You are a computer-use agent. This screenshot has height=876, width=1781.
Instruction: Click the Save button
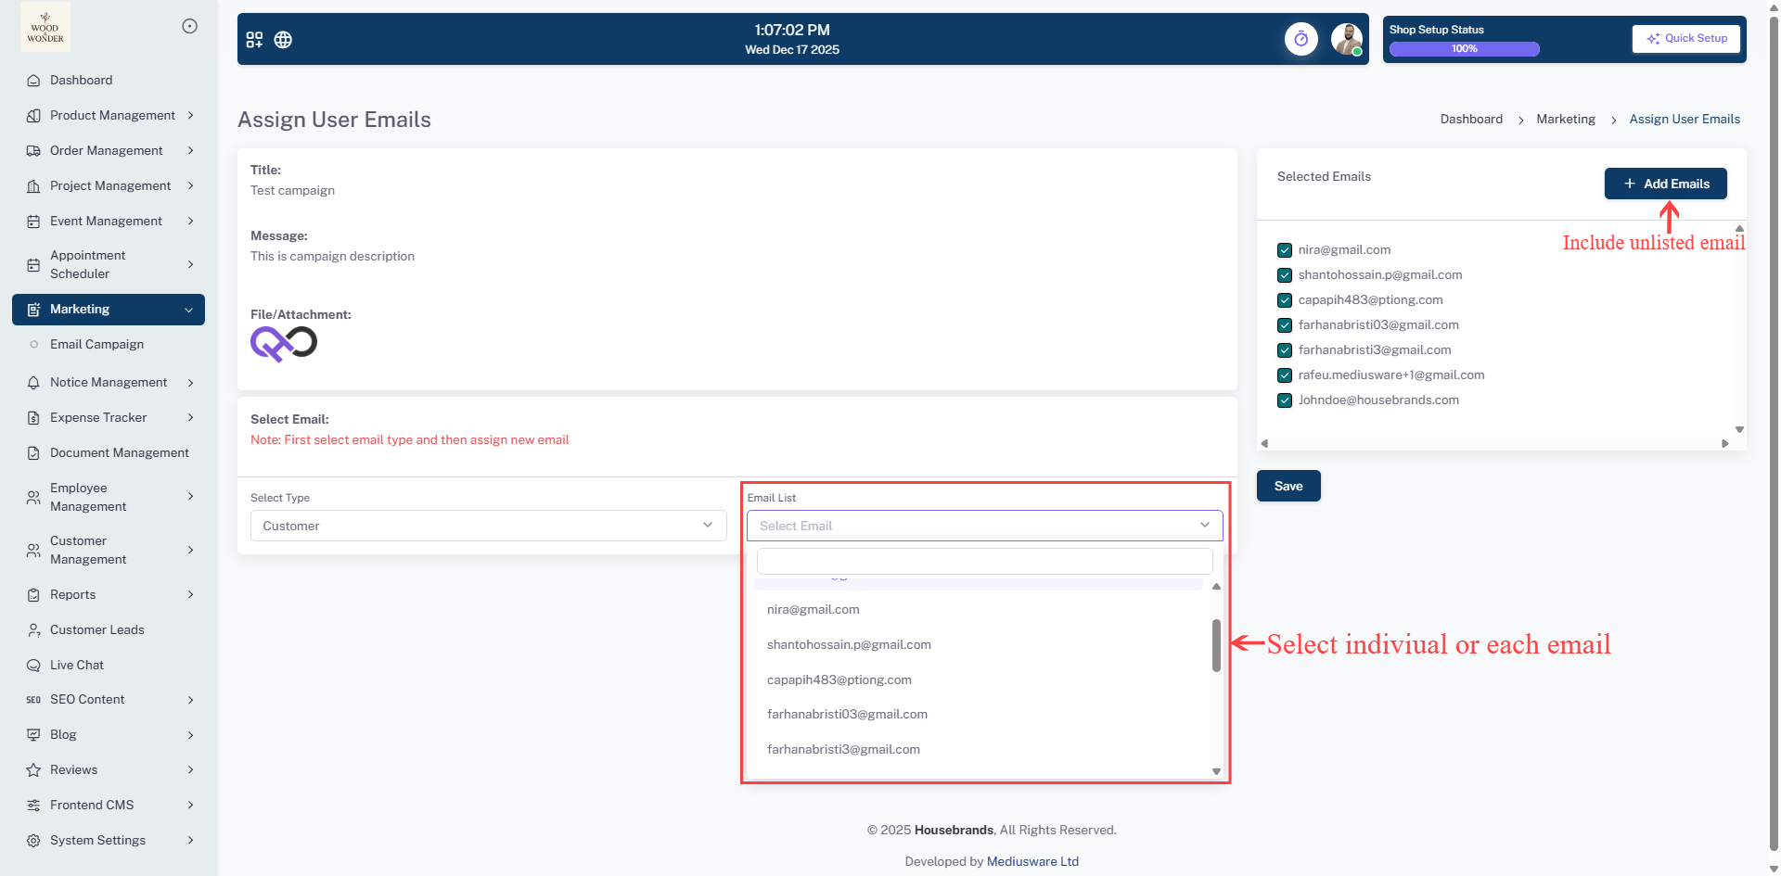coord(1288,486)
